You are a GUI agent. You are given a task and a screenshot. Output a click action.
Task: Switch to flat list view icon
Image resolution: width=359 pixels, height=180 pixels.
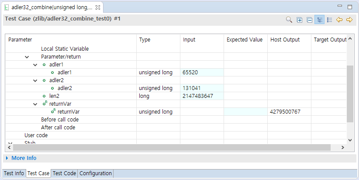pos(329,20)
